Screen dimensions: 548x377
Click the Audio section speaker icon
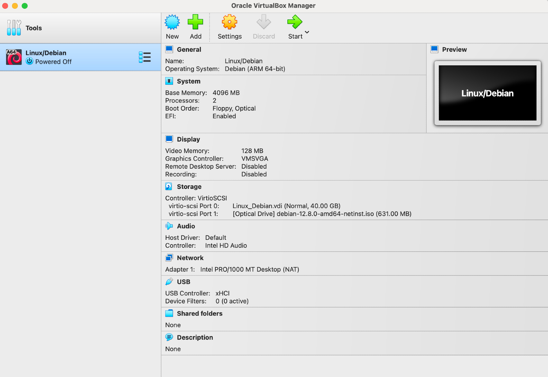(169, 226)
